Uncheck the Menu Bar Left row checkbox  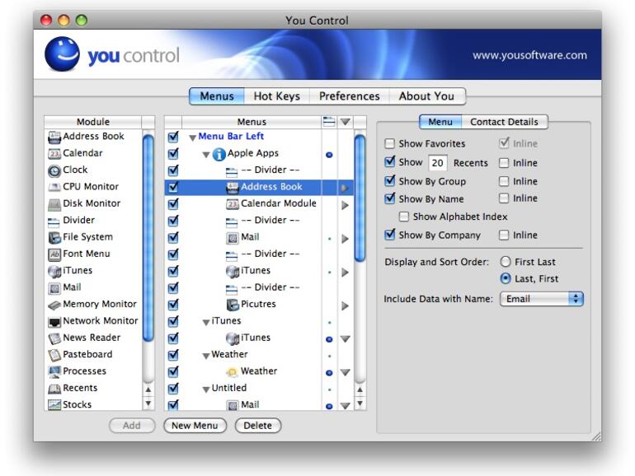click(x=173, y=137)
